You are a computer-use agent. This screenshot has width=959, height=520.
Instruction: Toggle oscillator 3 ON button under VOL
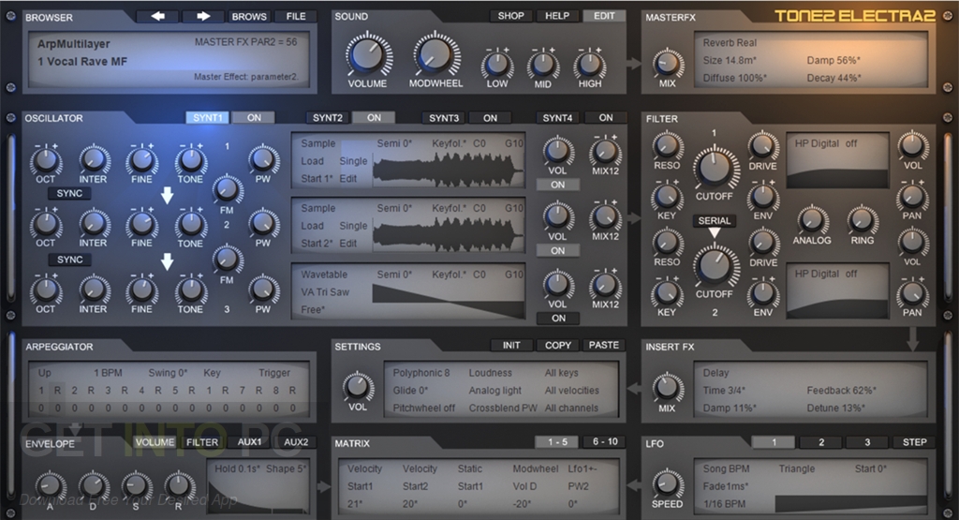tap(558, 319)
